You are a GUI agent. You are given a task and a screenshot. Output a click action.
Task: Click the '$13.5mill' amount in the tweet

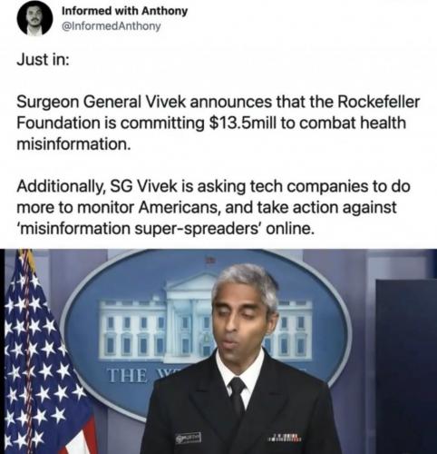pyautogui.click(x=243, y=123)
